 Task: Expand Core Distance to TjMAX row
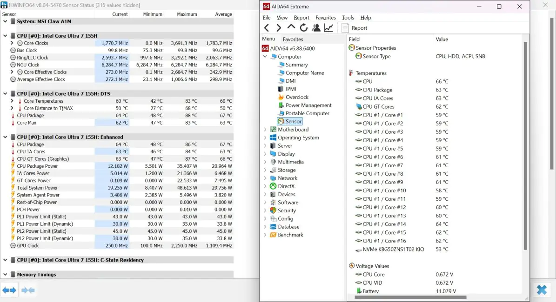tap(12, 108)
